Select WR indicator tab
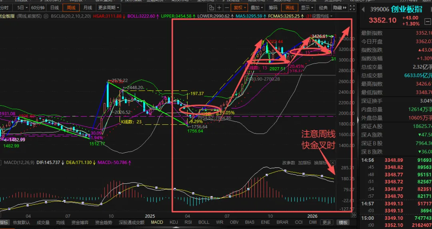Image resolution: width=432 pixels, height=229 pixels. coord(220,222)
